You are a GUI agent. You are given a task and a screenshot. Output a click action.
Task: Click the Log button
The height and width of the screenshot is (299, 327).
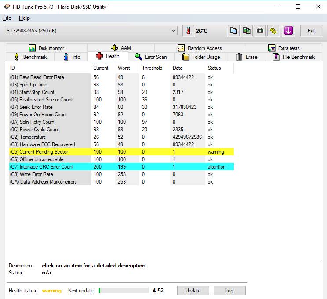229,291
